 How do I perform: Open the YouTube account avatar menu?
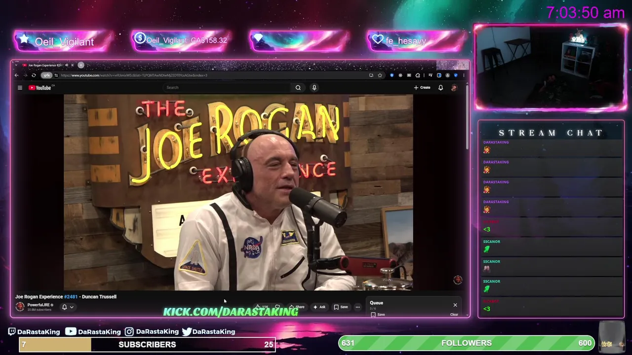point(454,88)
